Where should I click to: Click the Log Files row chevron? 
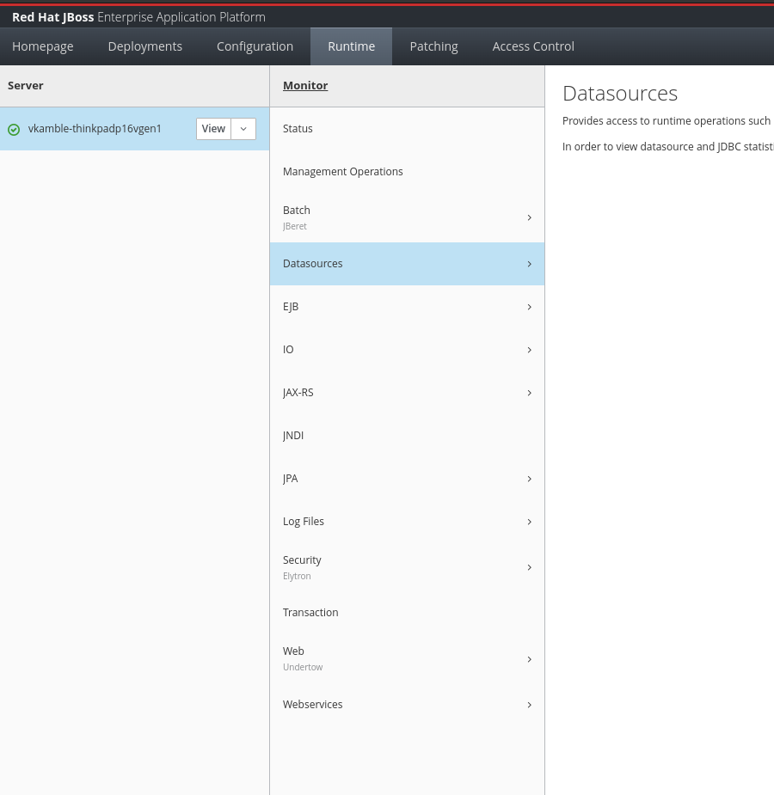pyautogui.click(x=529, y=522)
